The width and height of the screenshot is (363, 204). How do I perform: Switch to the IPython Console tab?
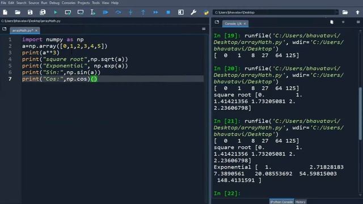click(281, 202)
